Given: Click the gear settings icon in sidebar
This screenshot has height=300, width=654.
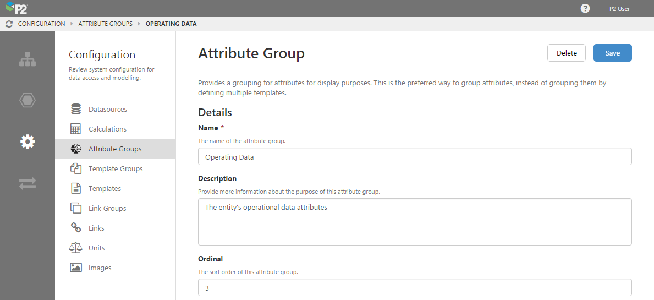Looking at the screenshot, I should point(28,142).
